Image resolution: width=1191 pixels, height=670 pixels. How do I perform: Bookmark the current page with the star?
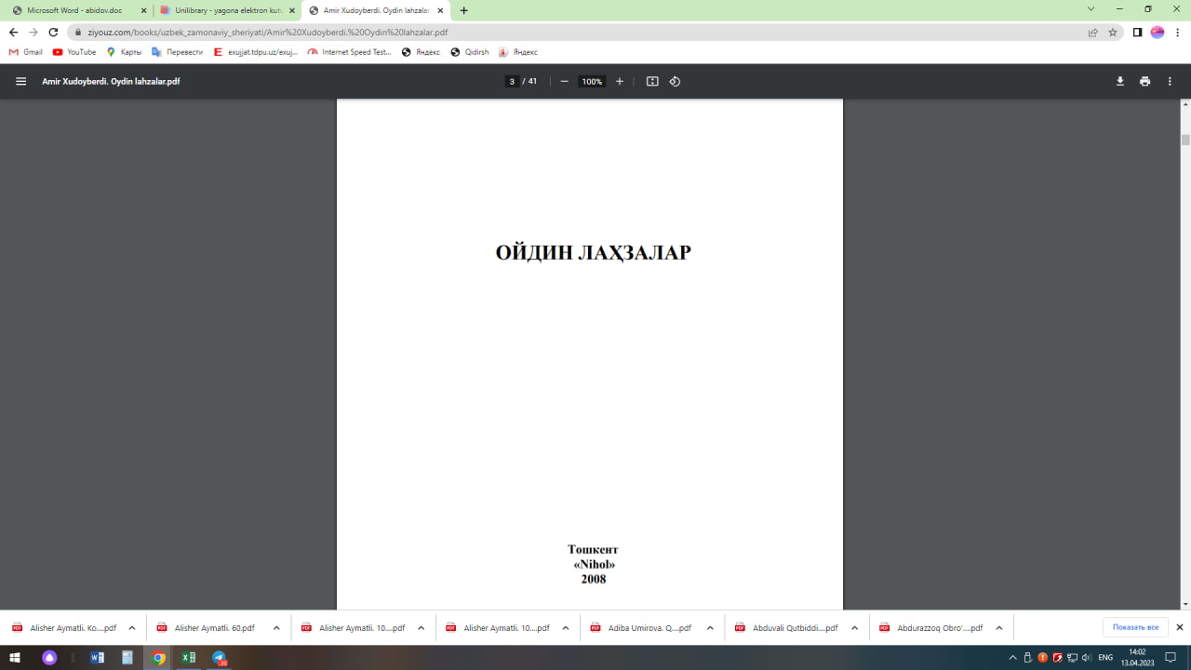(1113, 31)
